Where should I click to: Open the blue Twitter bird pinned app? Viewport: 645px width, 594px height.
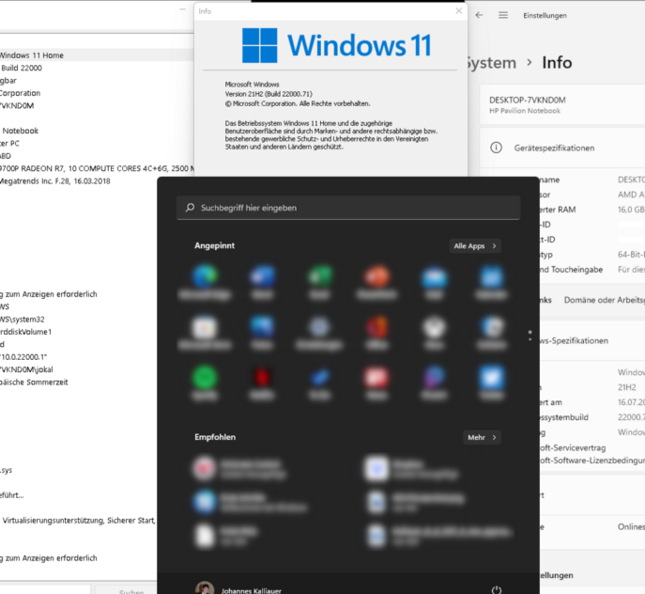click(492, 377)
